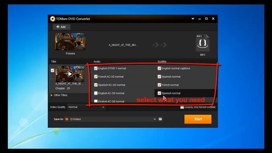Browse for output folder icon
This screenshot has width=272, height=153.
160,119
